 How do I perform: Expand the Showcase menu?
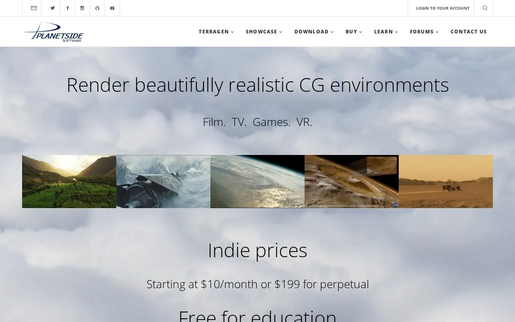coord(264,31)
